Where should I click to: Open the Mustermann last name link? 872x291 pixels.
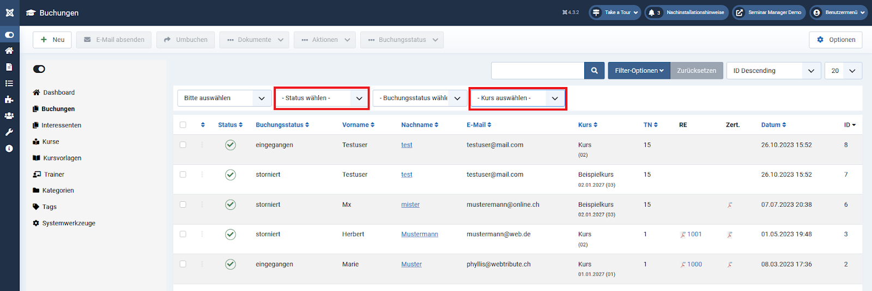coord(420,234)
